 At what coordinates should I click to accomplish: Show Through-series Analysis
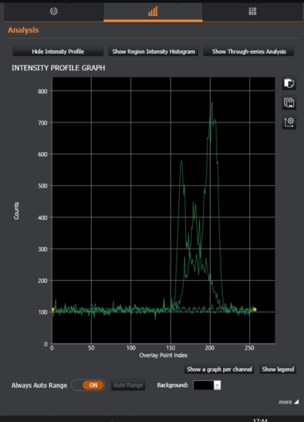(249, 52)
